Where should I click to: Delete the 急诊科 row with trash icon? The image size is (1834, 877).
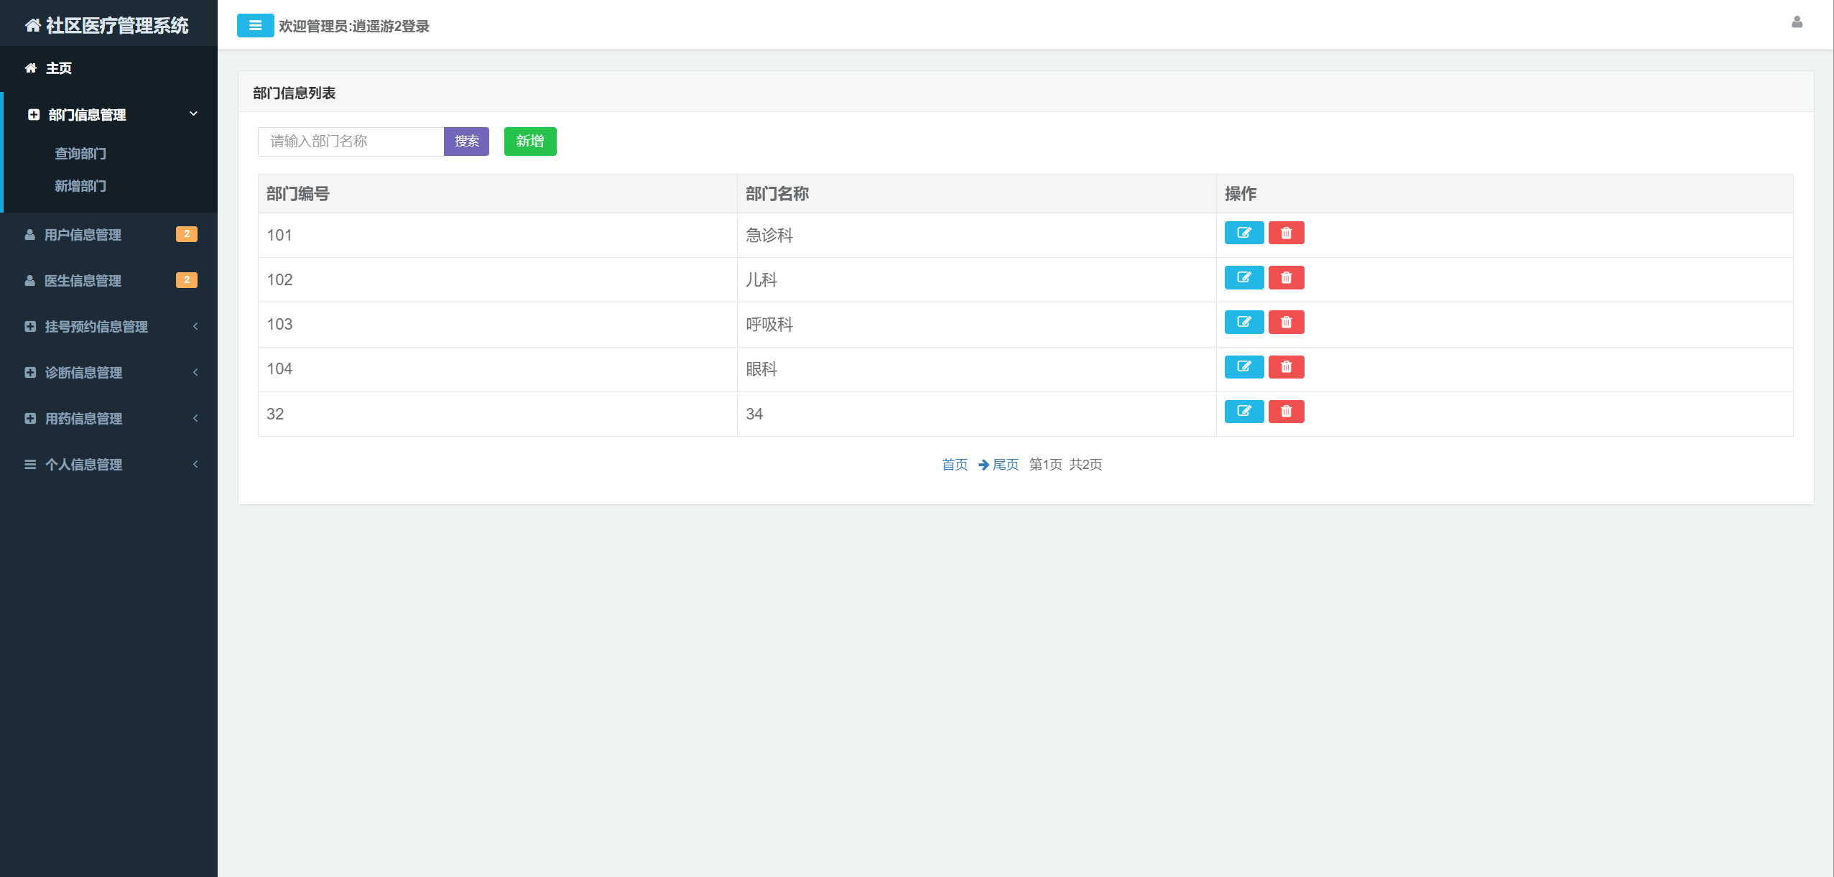click(1286, 233)
